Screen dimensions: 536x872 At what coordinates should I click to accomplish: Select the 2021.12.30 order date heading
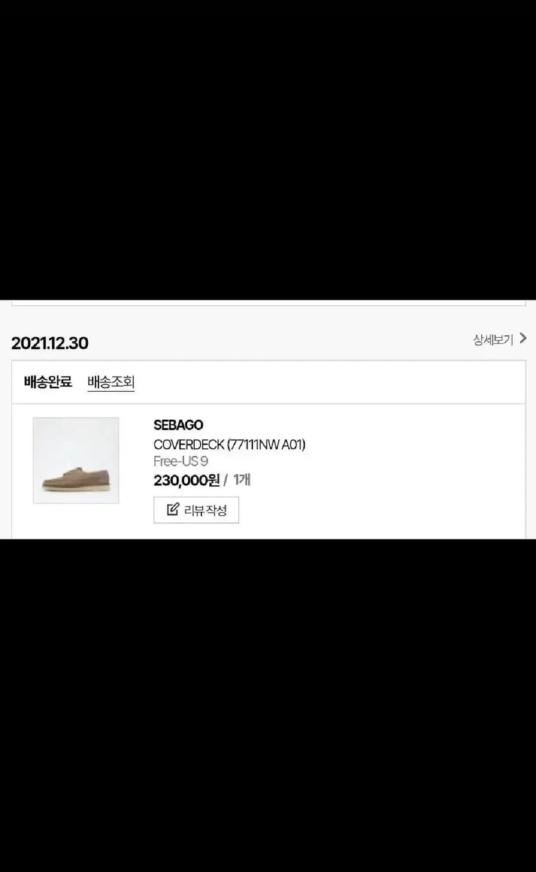[50, 343]
